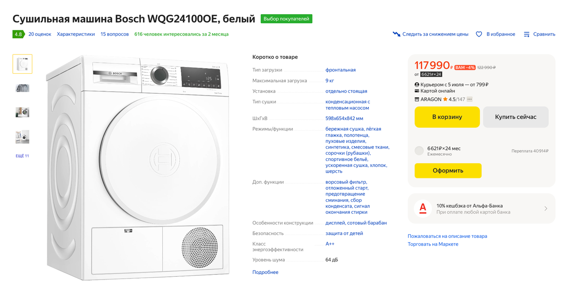Select the 6621₽×24 installment radio button
The image size is (568, 298).
tap(419, 151)
